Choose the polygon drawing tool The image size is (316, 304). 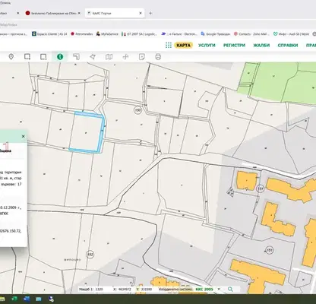pos(93,57)
